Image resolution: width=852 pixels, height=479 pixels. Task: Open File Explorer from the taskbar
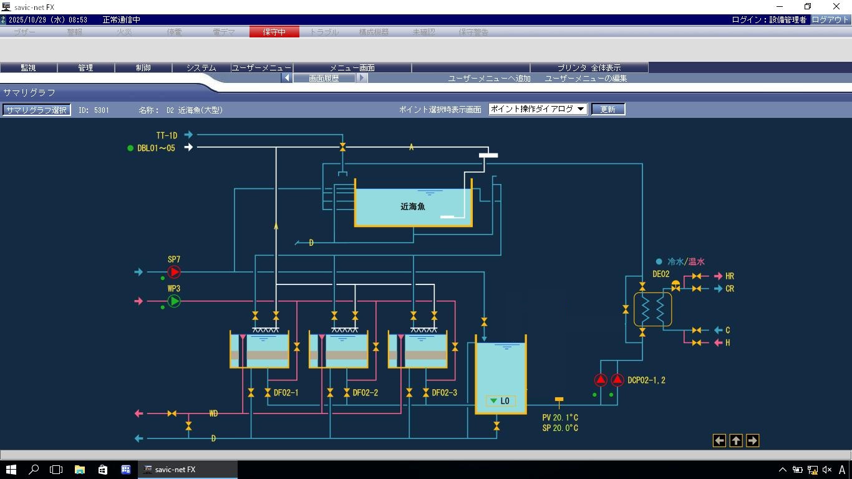(80, 470)
